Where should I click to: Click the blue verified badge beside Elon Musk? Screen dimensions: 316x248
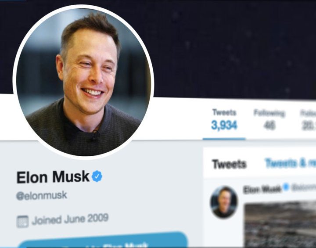point(97,176)
